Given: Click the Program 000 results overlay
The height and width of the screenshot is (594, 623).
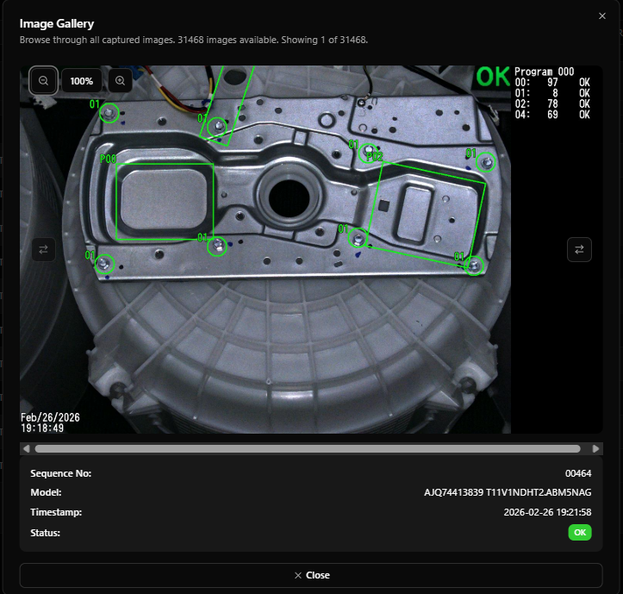Looking at the screenshot, I should click(x=552, y=91).
